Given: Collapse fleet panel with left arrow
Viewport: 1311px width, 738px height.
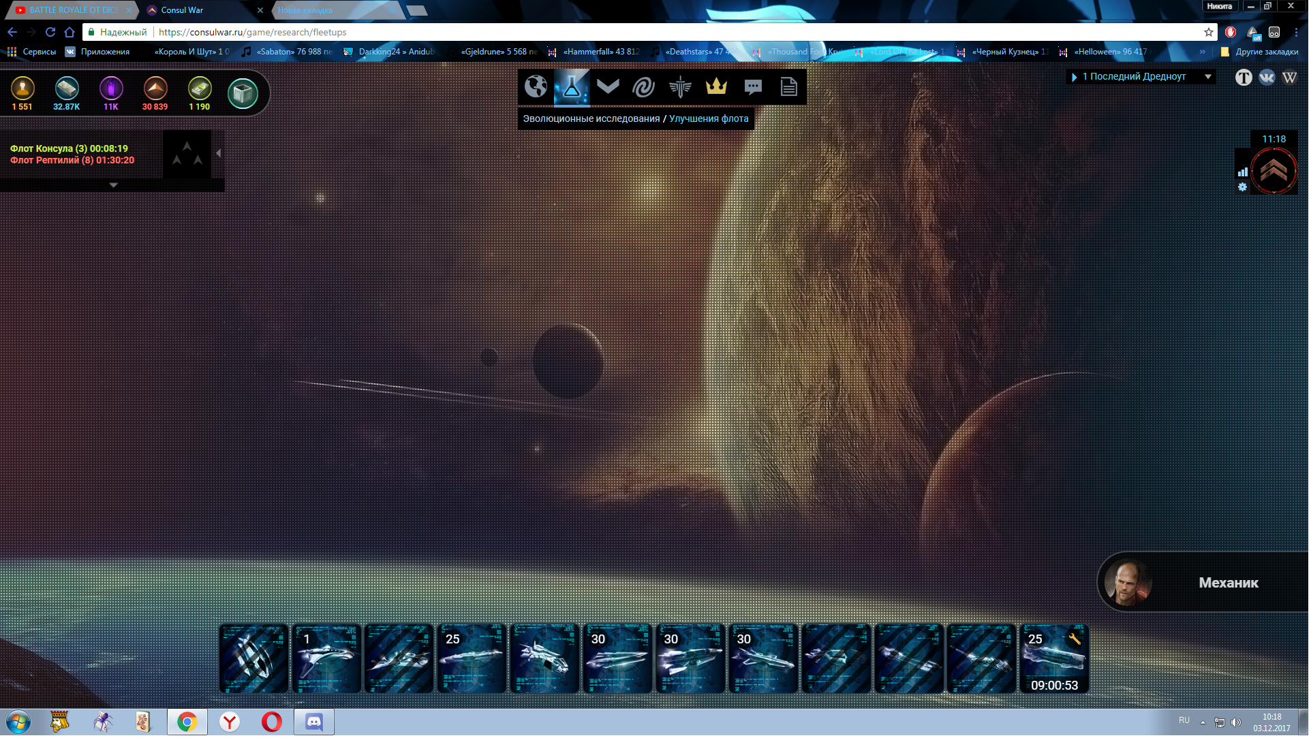Looking at the screenshot, I should tap(219, 153).
